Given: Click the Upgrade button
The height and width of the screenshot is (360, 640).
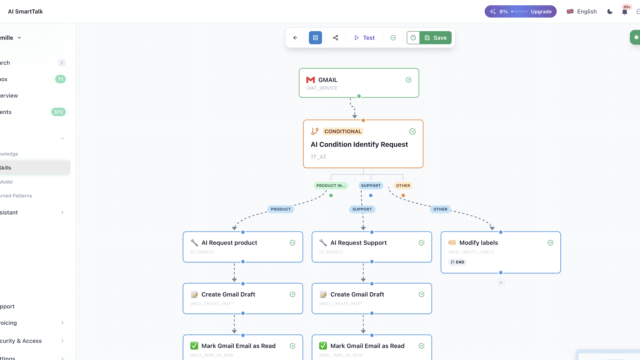Looking at the screenshot, I should (541, 11).
